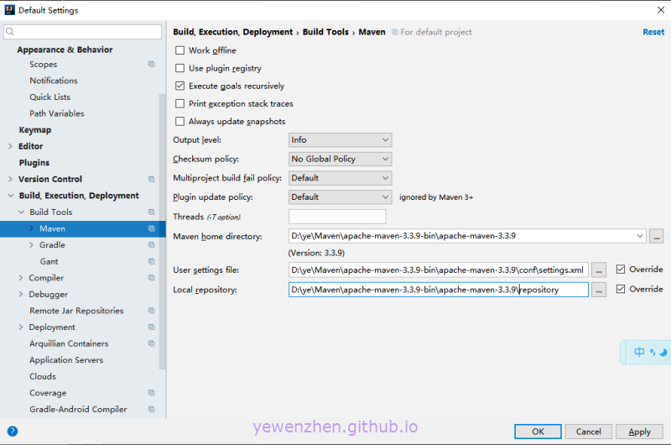Click the Threads input field
This screenshot has height=445, width=671.
point(336,217)
